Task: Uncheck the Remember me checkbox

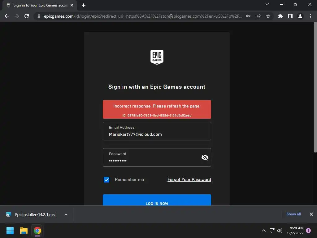Action: click(x=106, y=180)
